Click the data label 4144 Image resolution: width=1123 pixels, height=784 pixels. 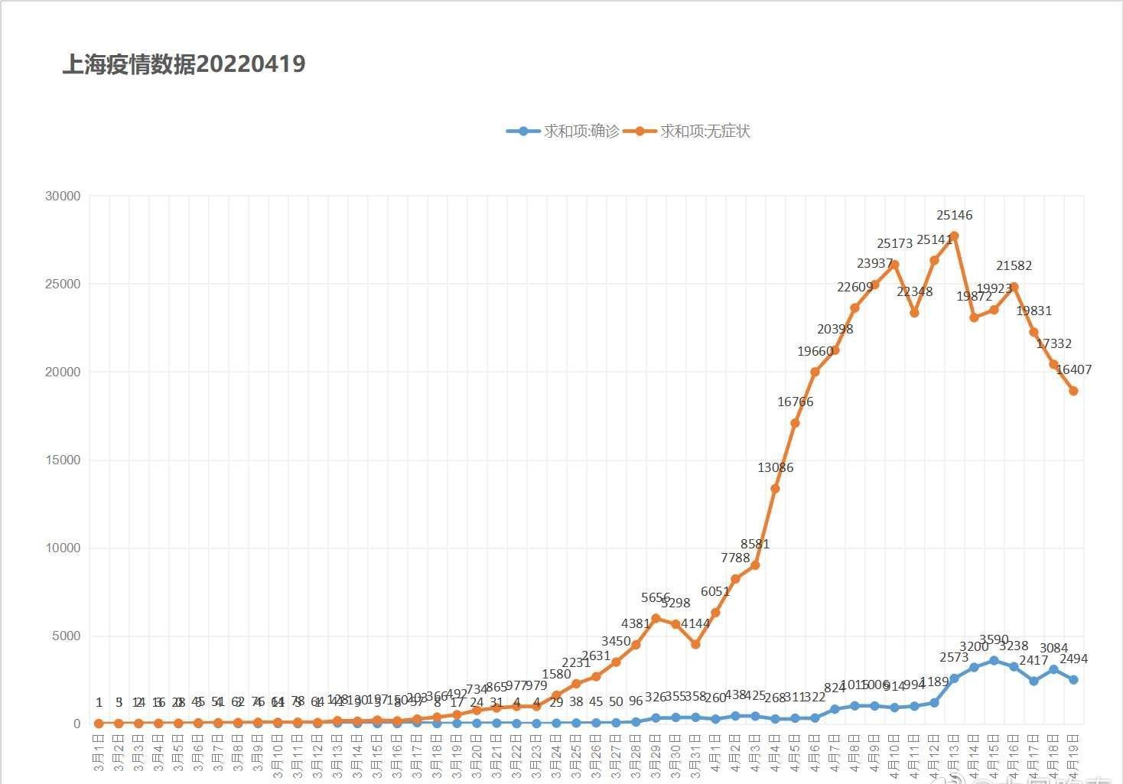pos(695,624)
